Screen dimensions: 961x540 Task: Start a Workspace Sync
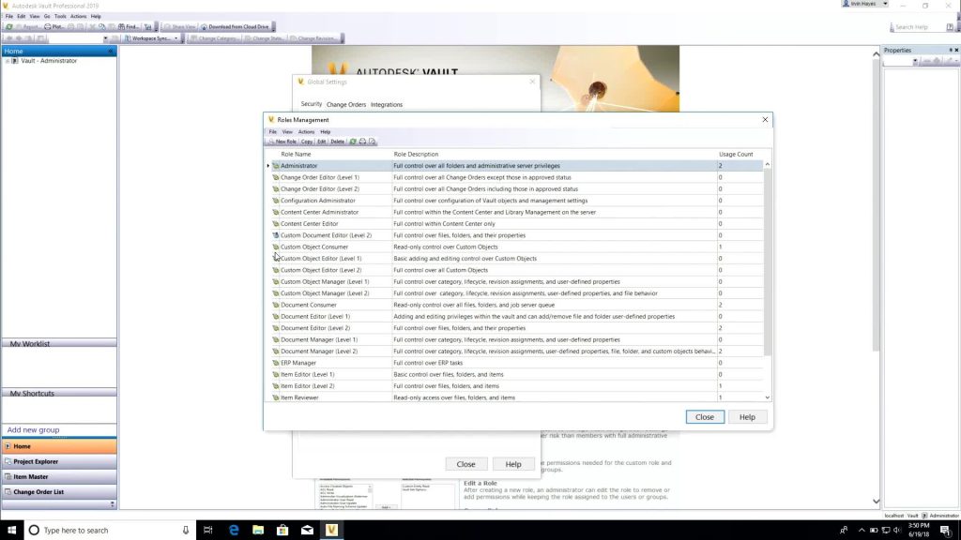(x=154, y=37)
